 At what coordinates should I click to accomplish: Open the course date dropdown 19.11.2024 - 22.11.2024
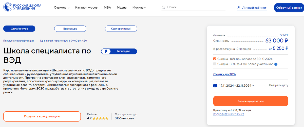[237, 86]
